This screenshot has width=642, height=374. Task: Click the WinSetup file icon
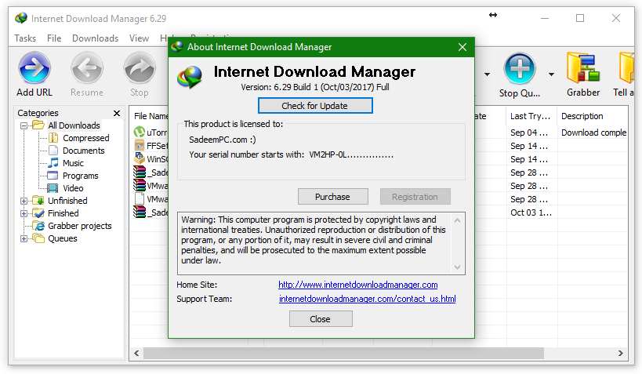(140, 158)
